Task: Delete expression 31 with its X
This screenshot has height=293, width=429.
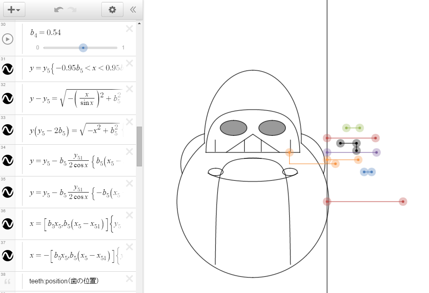Action: point(129,63)
